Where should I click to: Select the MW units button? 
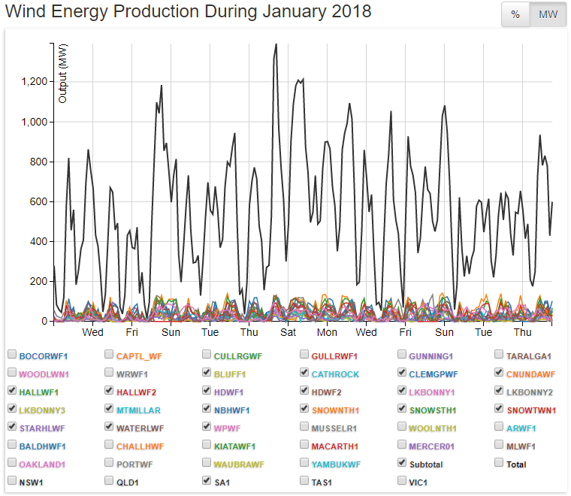[548, 15]
